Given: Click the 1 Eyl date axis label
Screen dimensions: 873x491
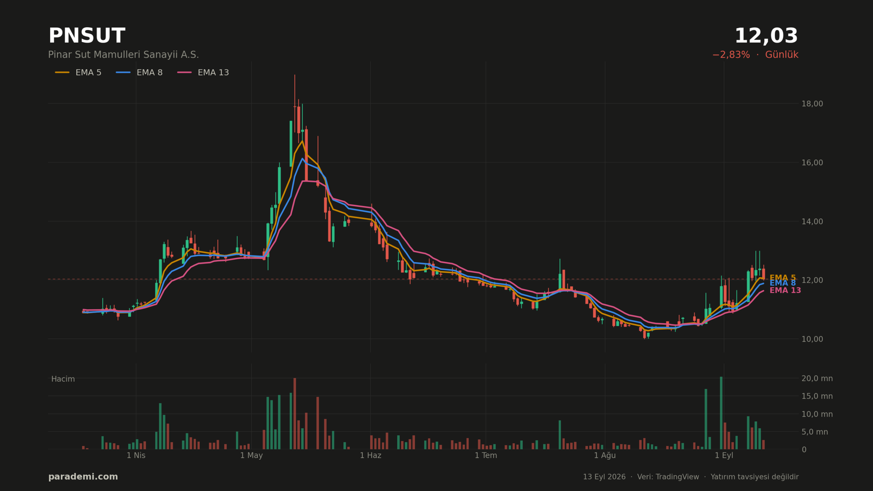Looking at the screenshot, I should [724, 456].
